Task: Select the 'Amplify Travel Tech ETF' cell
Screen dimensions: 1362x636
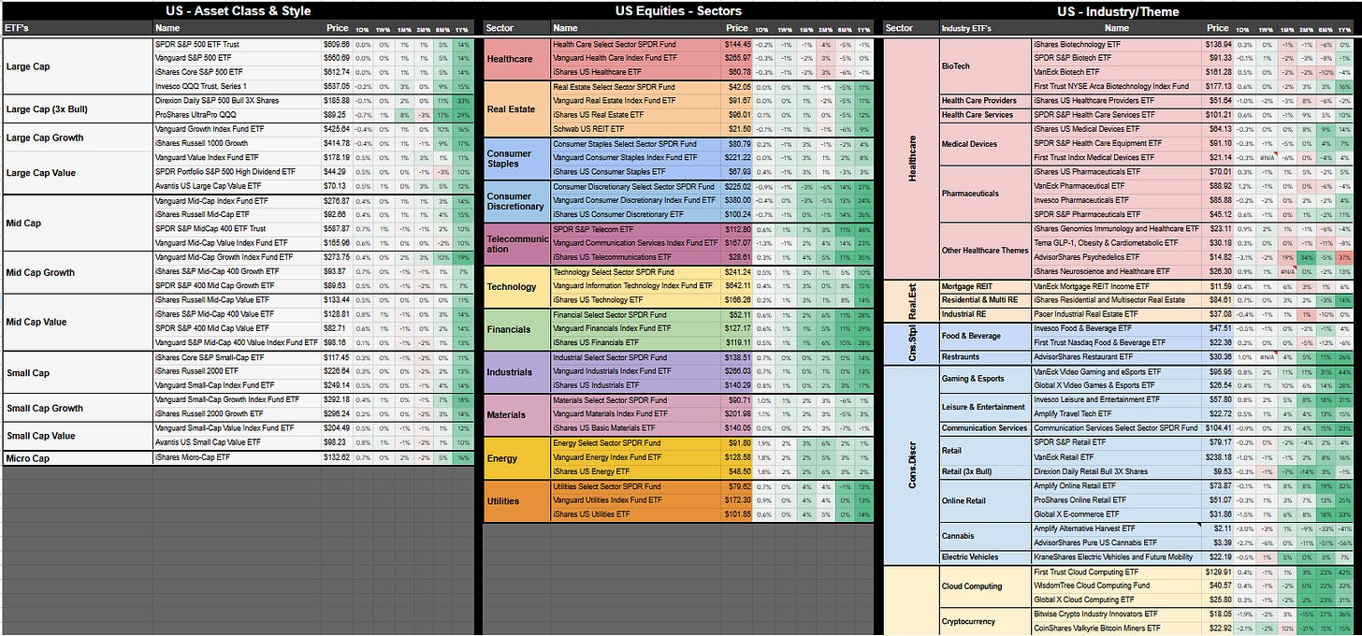Action: [x=1116, y=414]
